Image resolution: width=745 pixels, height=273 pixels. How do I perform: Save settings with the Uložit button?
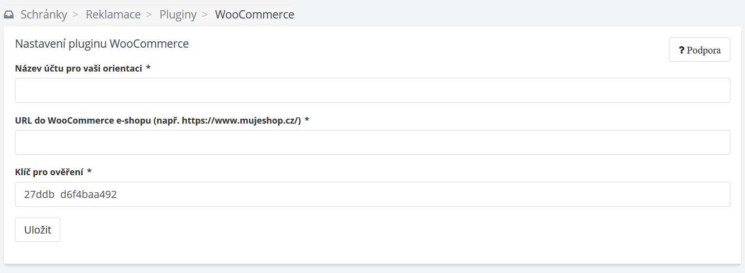point(37,230)
